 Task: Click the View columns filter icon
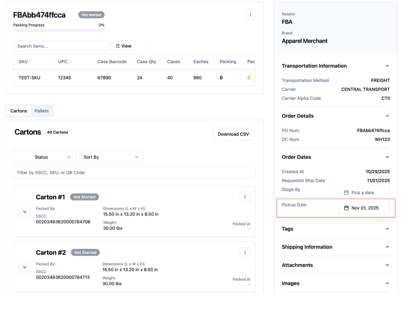point(118,46)
